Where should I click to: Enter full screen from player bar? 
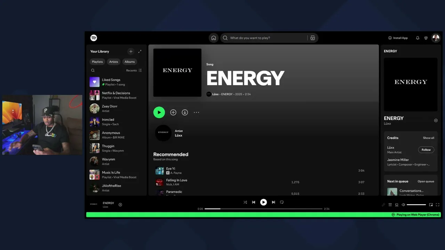tap(438, 205)
